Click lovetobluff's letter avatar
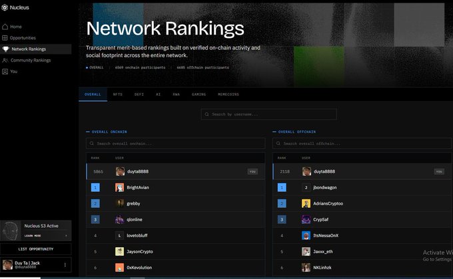 click(x=119, y=235)
